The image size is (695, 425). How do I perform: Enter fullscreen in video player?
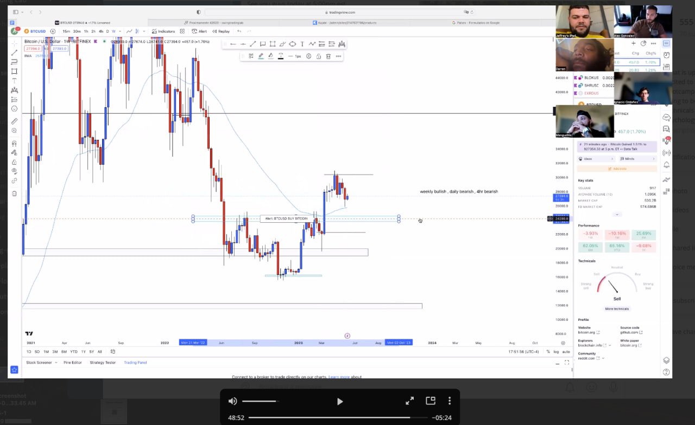click(x=410, y=401)
